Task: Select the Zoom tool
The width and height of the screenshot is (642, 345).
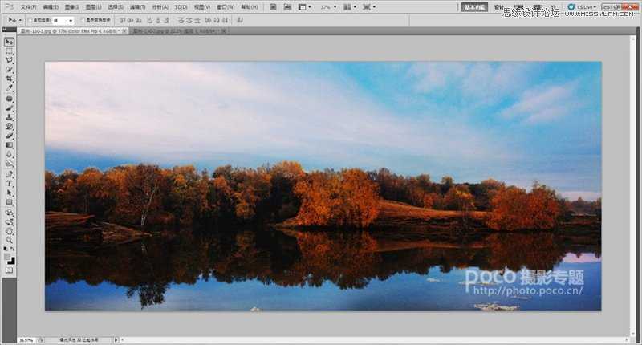Action: [x=9, y=240]
